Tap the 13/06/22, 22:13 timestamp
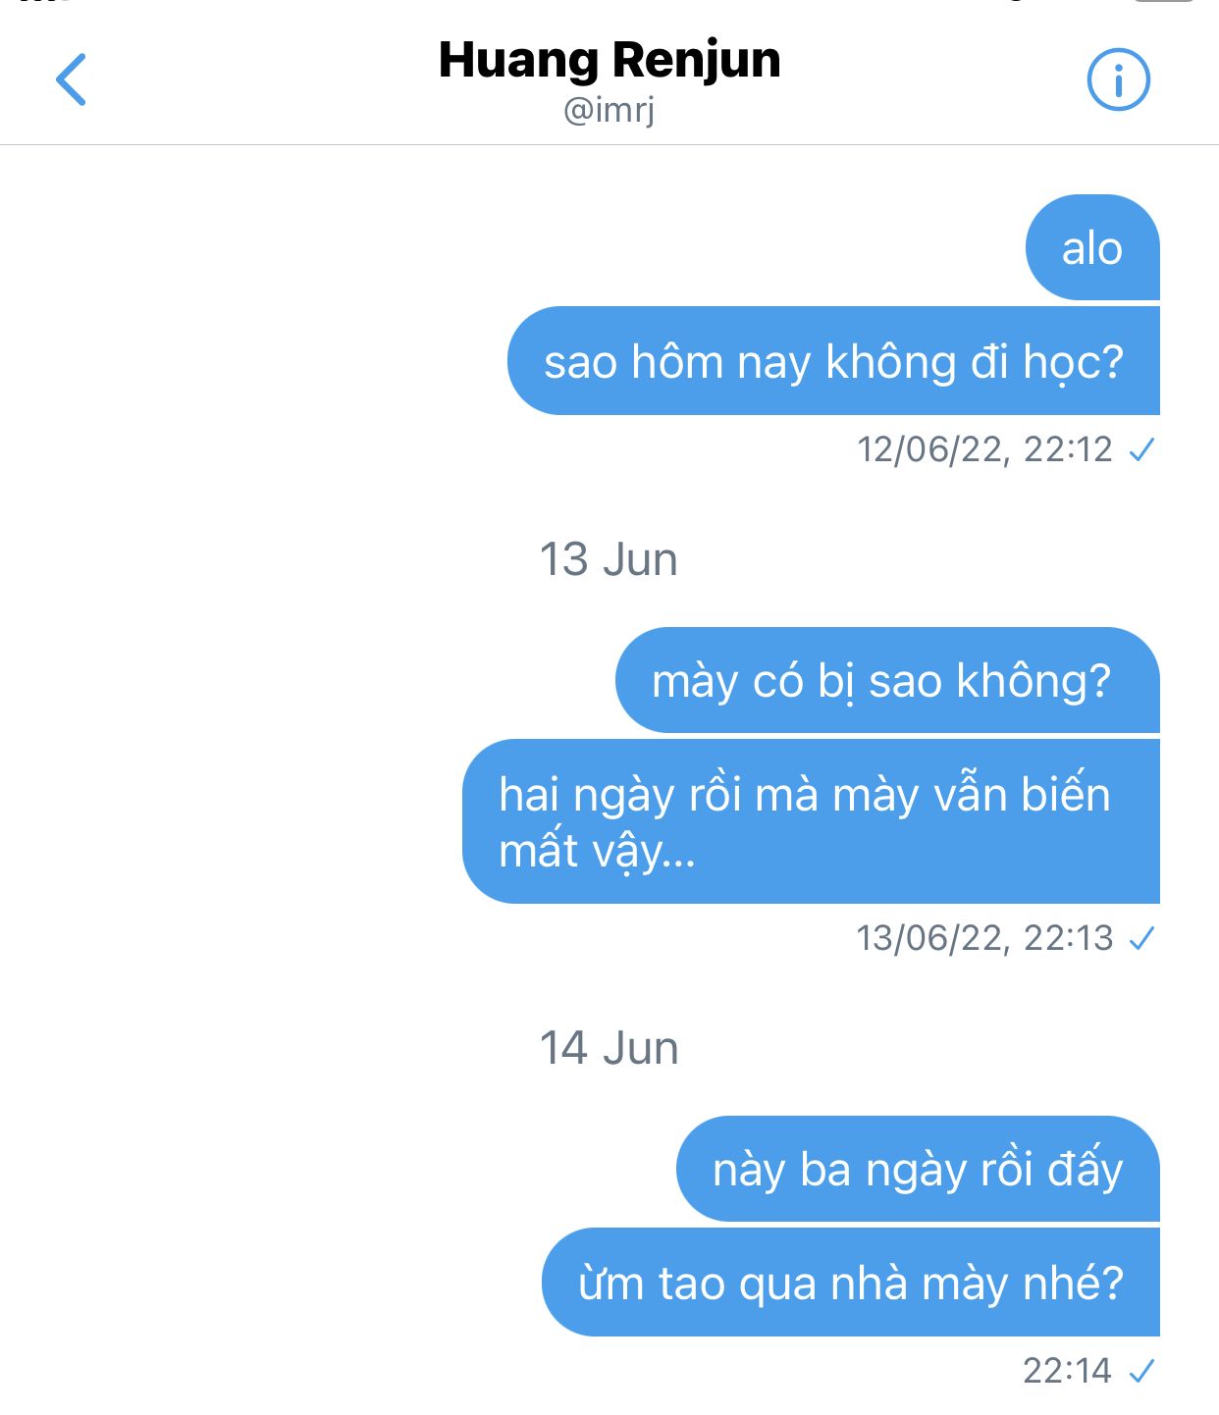This screenshot has width=1219, height=1415. point(984,938)
